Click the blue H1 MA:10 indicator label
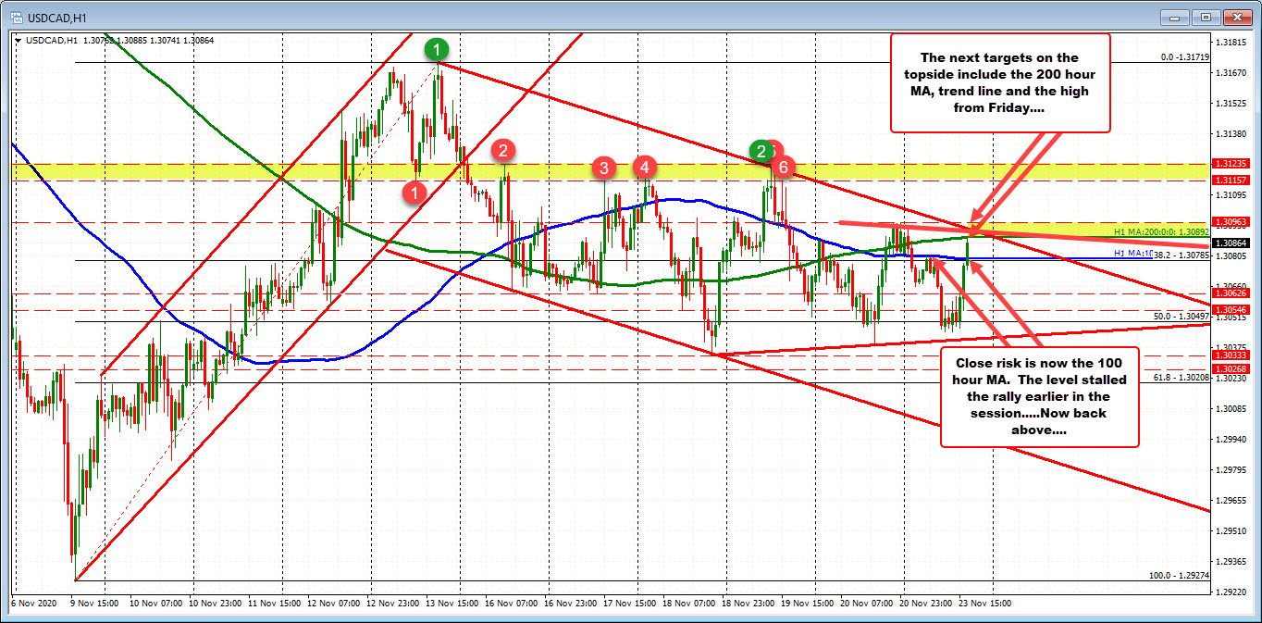 (1132, 255)
